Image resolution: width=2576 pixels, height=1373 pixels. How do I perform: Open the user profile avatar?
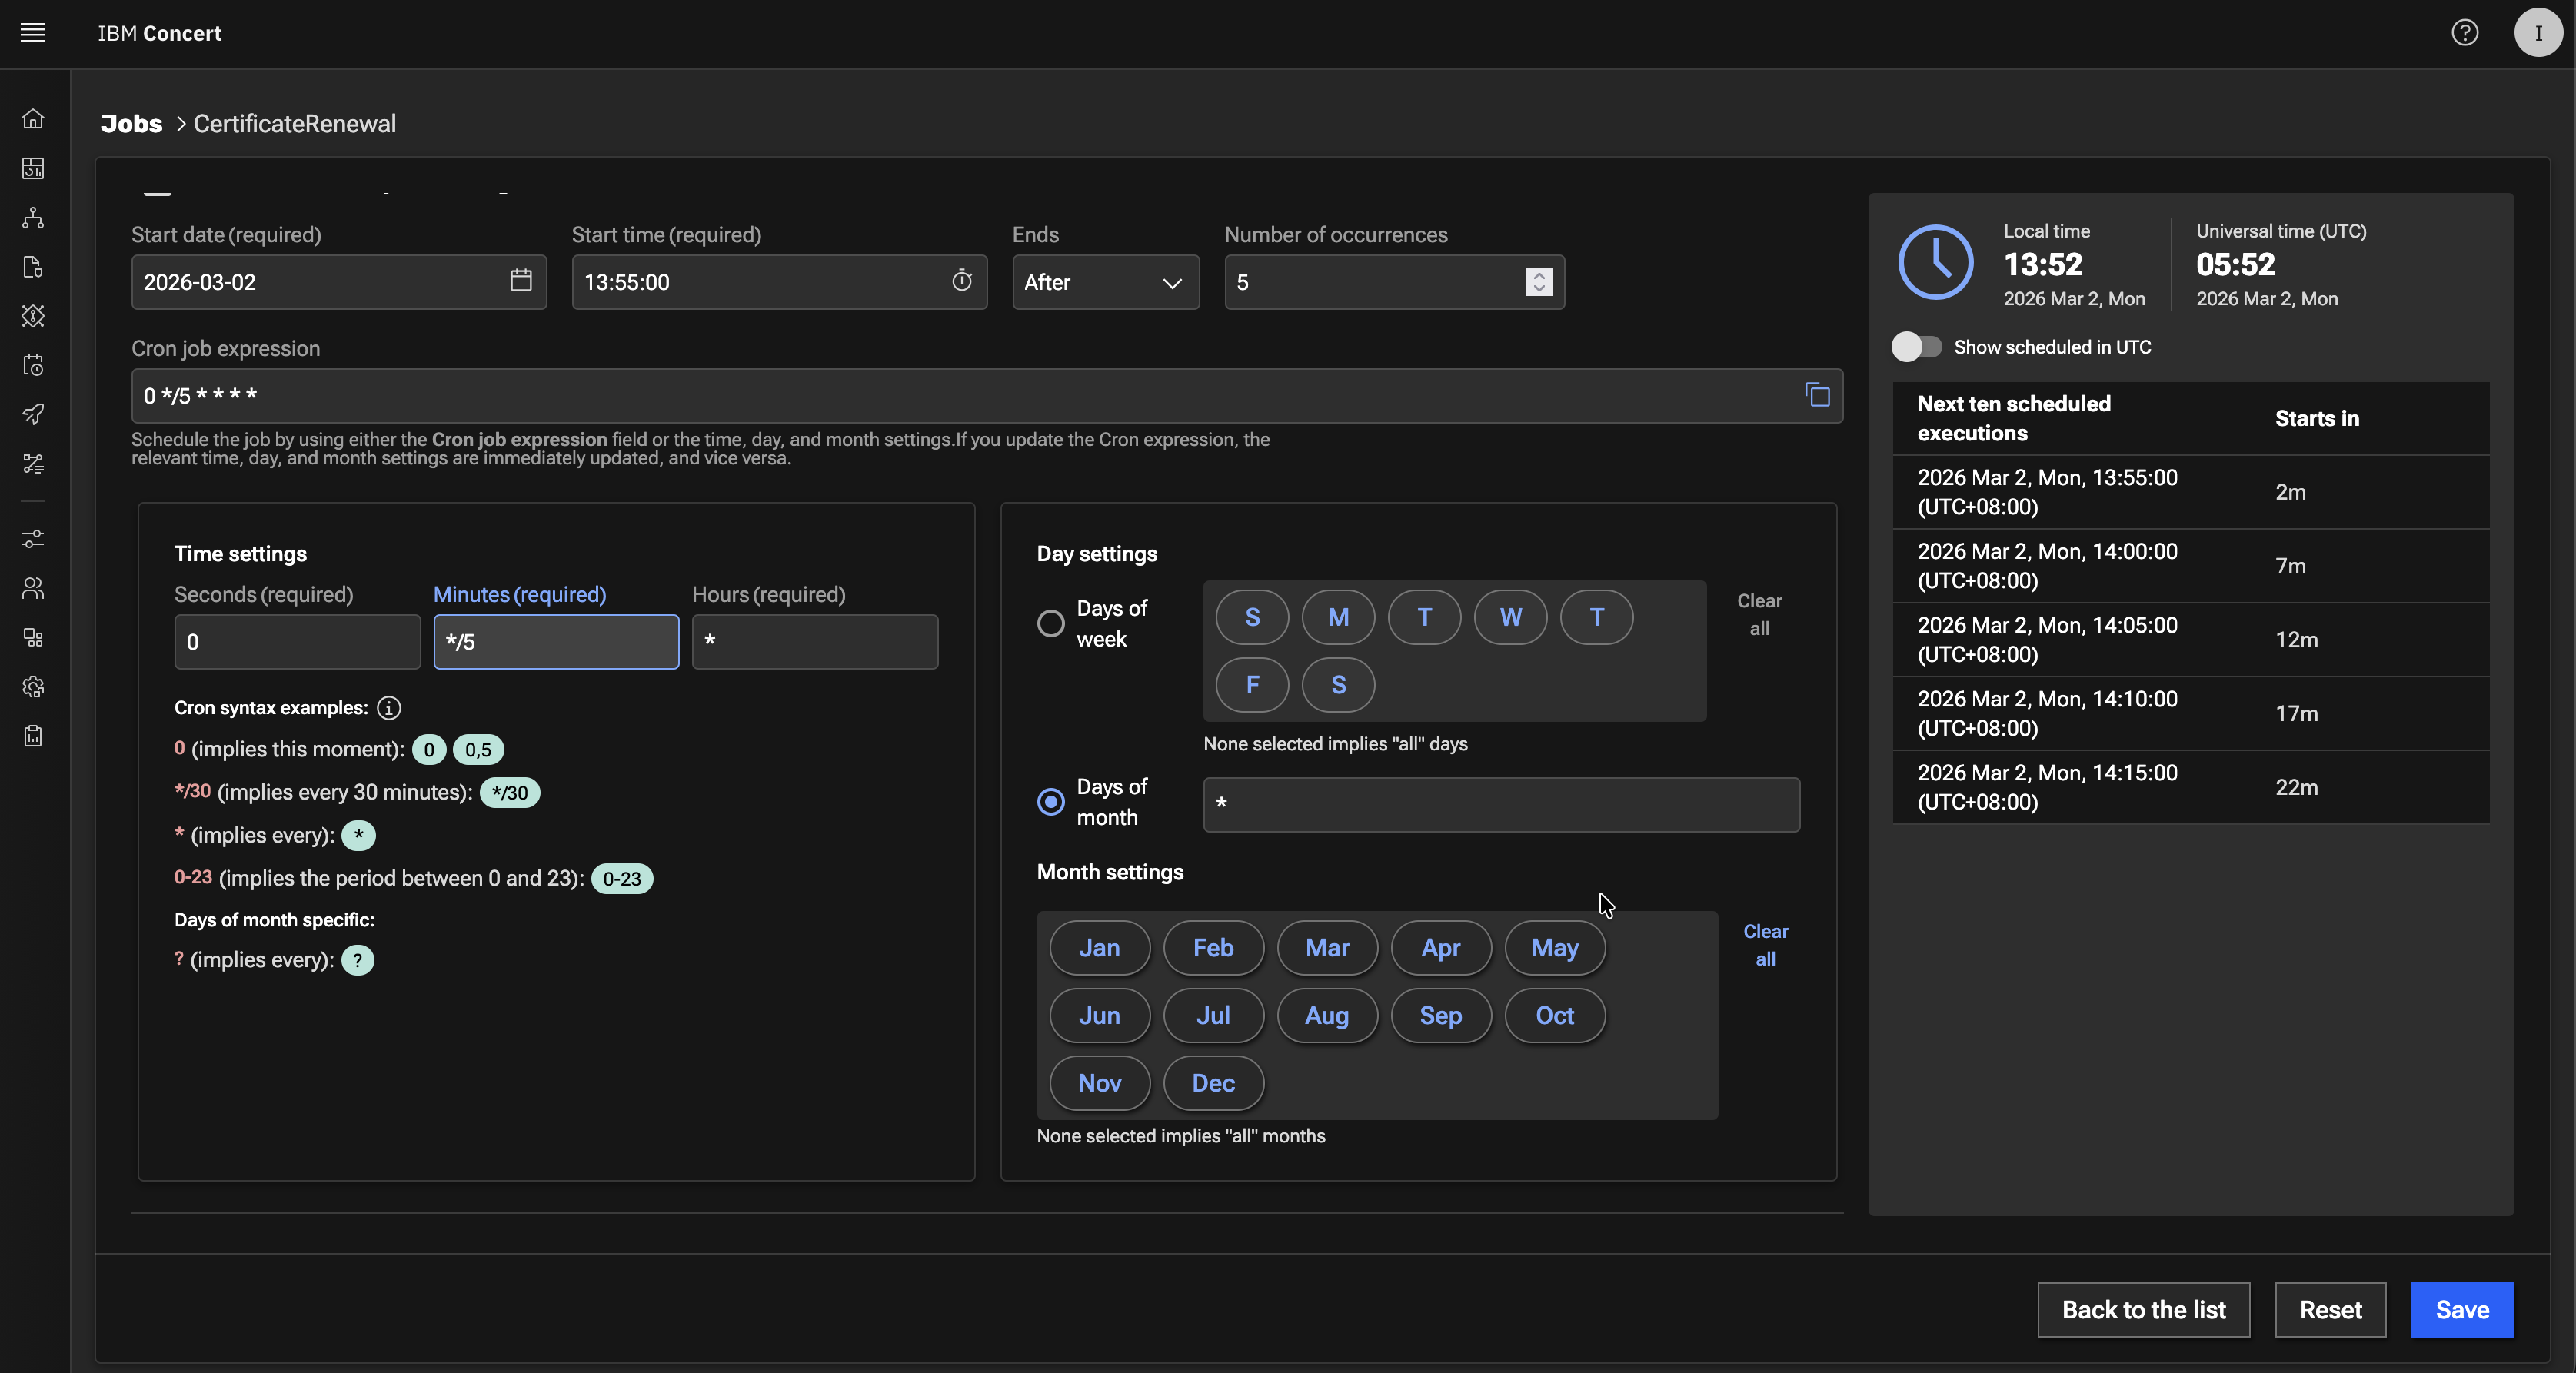[2537, 33]
